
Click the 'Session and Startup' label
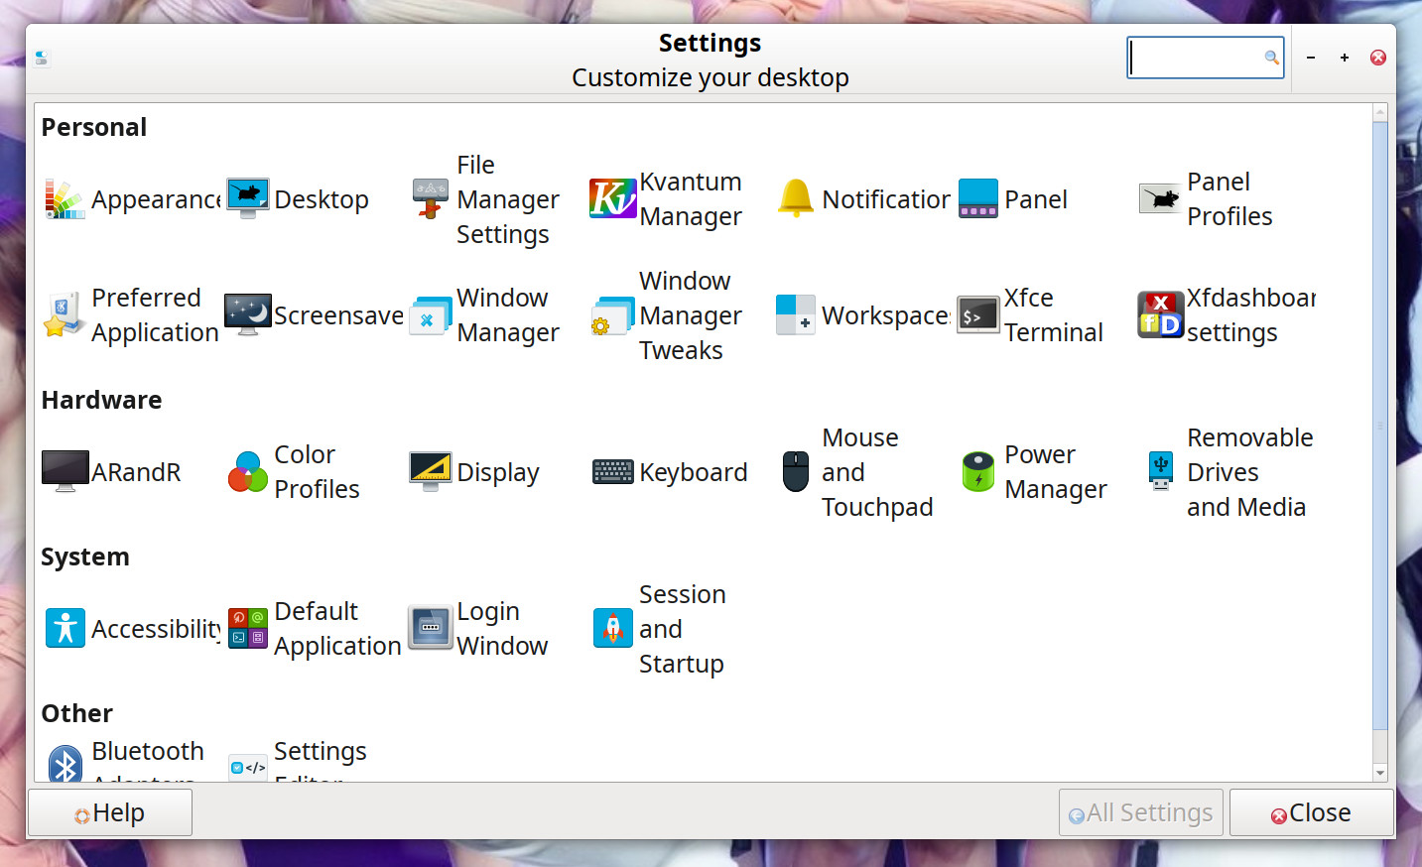point(683,629)
